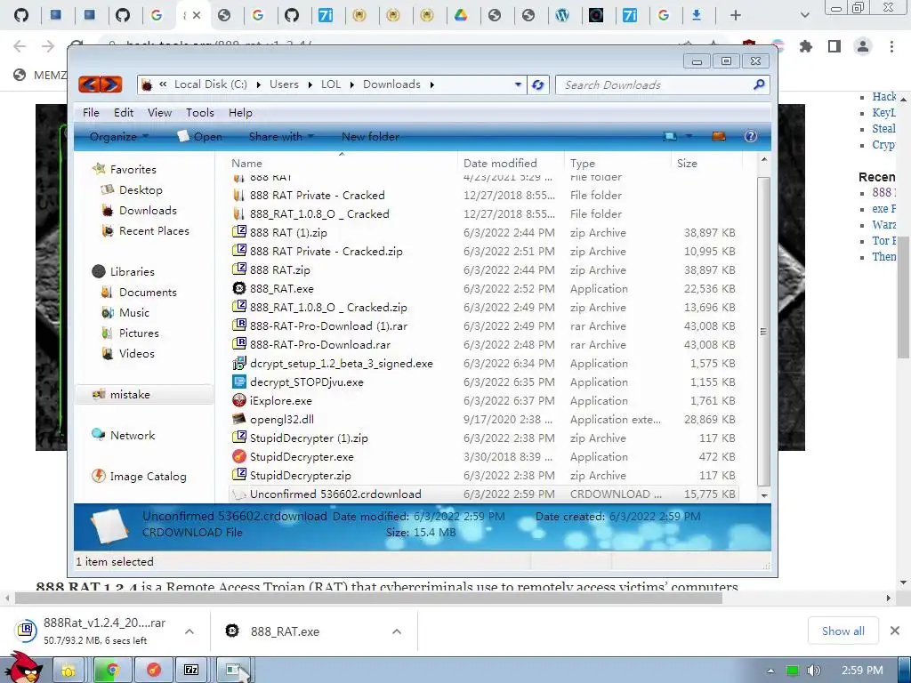Screen dimensions: 911x683
Task: Open Image Catalog in navigation pane
Action: 140,477
